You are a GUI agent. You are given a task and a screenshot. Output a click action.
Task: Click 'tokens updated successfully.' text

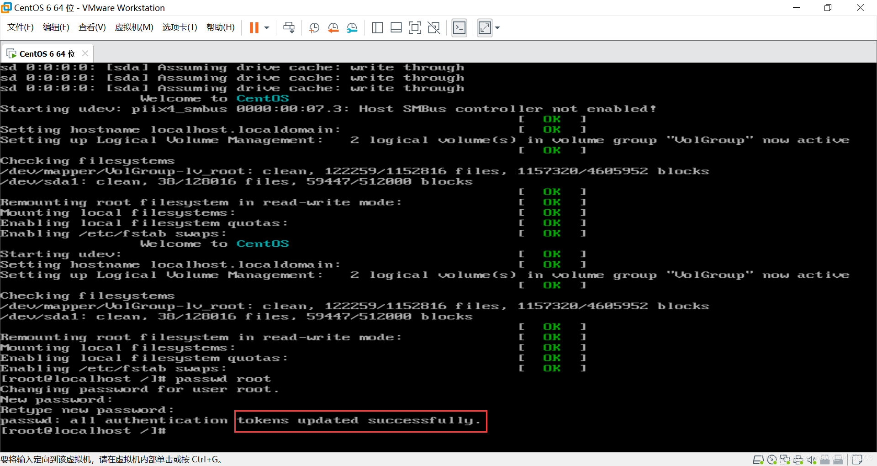359,420
